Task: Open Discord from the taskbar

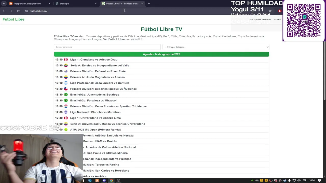Action: point(104,180)
